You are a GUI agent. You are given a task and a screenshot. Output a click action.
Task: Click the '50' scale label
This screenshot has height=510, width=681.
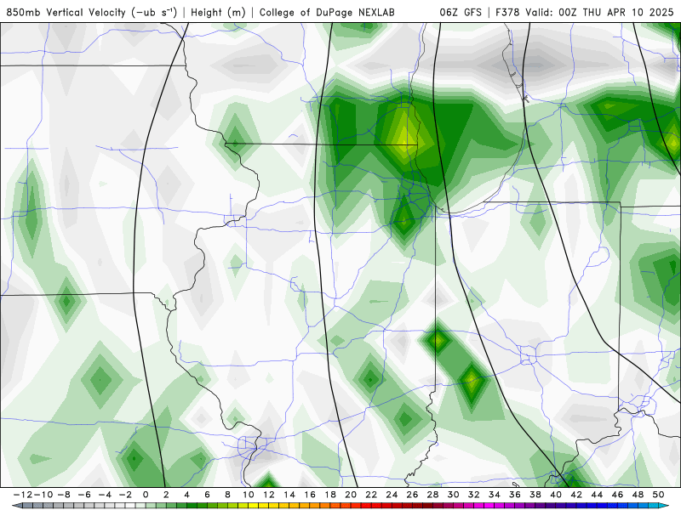pyautogui.click(x=658, y=495)
